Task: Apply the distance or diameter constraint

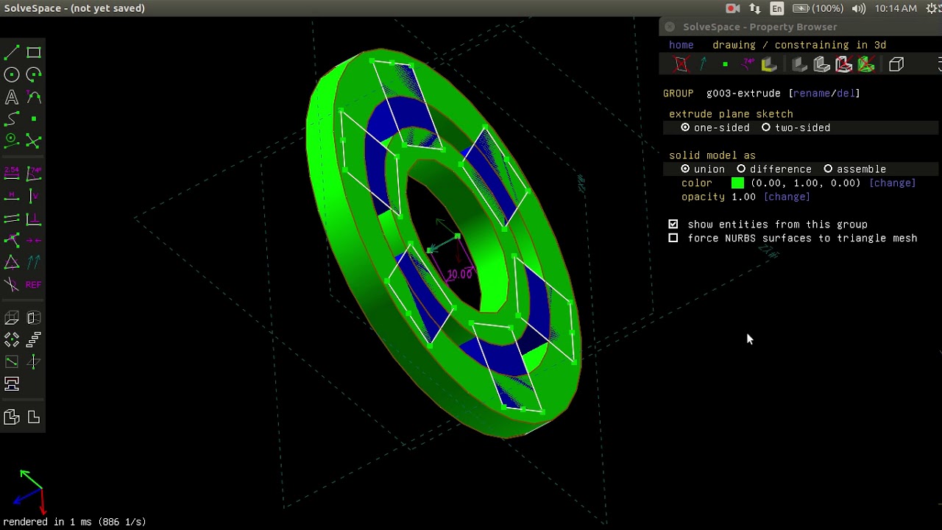Action: 12,173
